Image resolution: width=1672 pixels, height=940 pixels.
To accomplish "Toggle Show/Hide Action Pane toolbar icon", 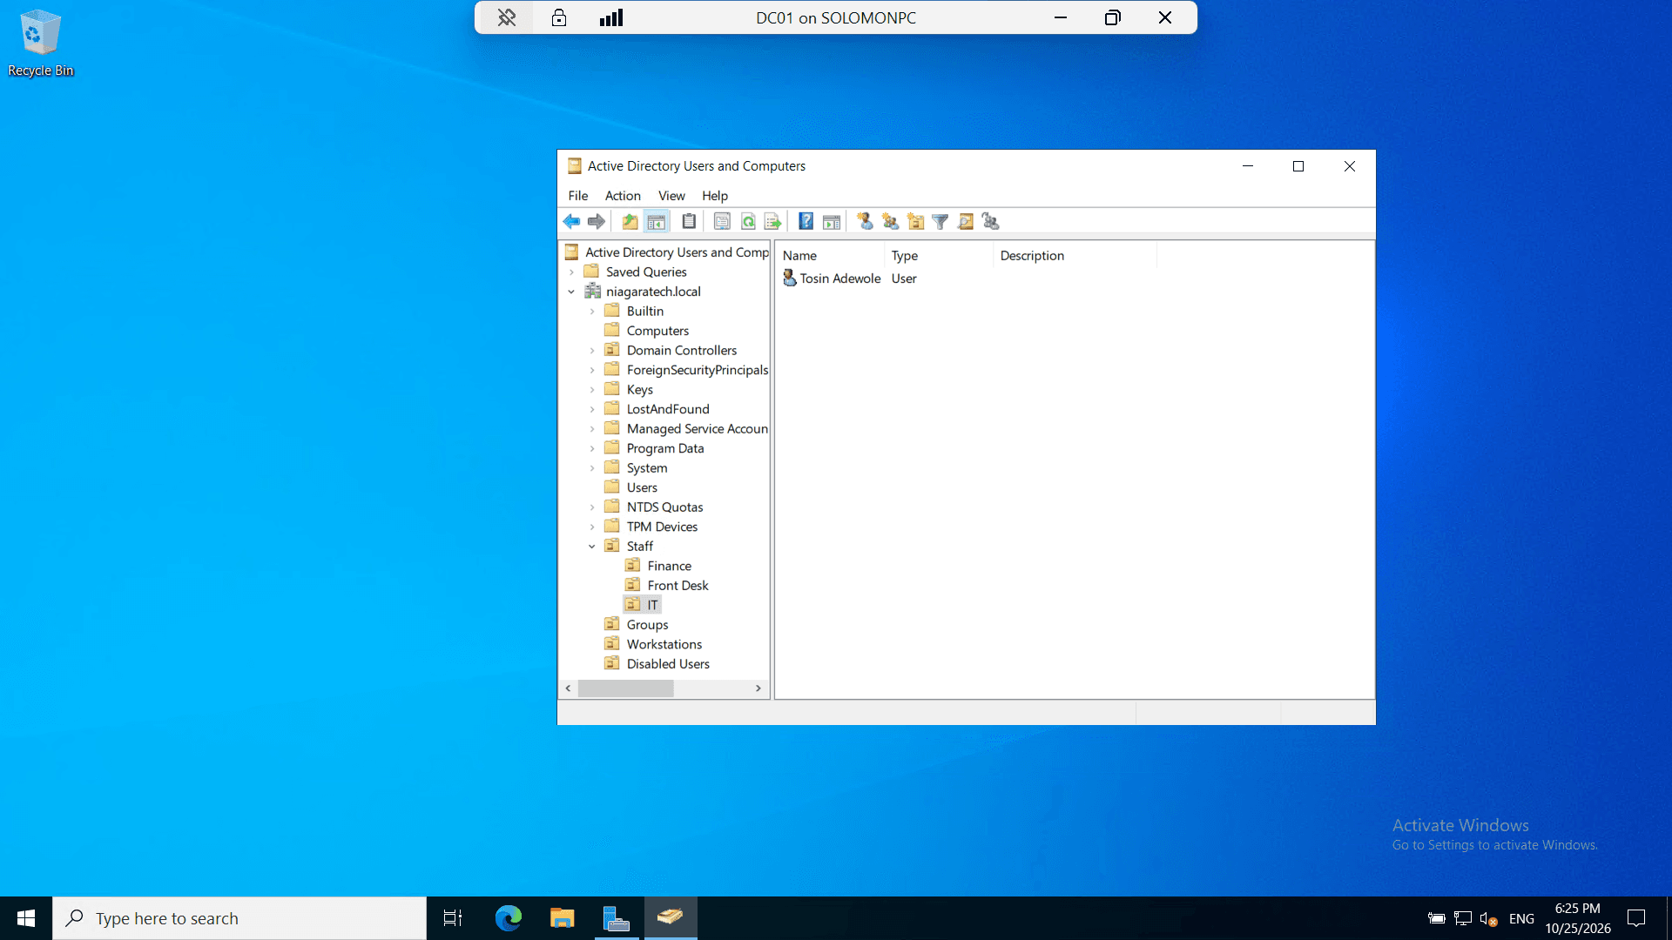I will [x=832, y=222].
